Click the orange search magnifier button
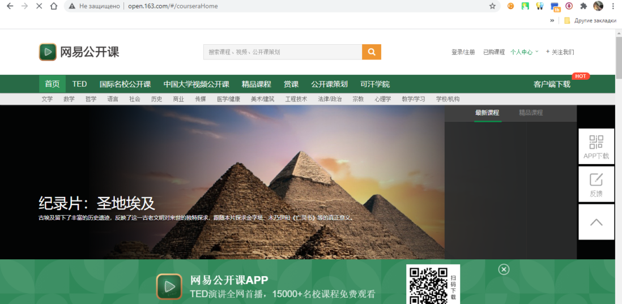Screen dimensions: 622x304 (371, 52)
